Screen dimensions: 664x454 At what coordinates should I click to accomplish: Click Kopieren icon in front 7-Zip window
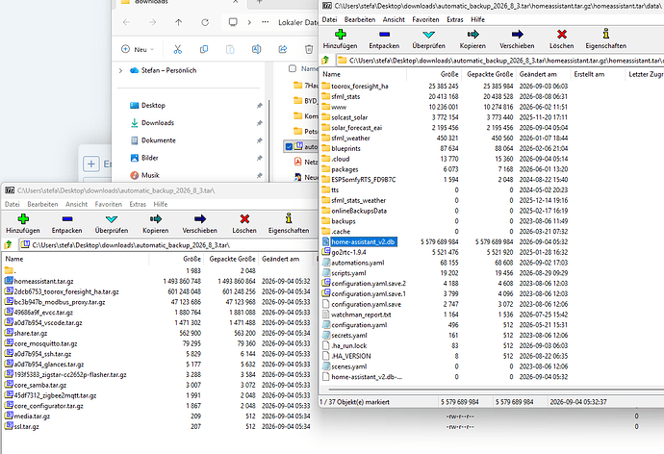tap(473, 35)
